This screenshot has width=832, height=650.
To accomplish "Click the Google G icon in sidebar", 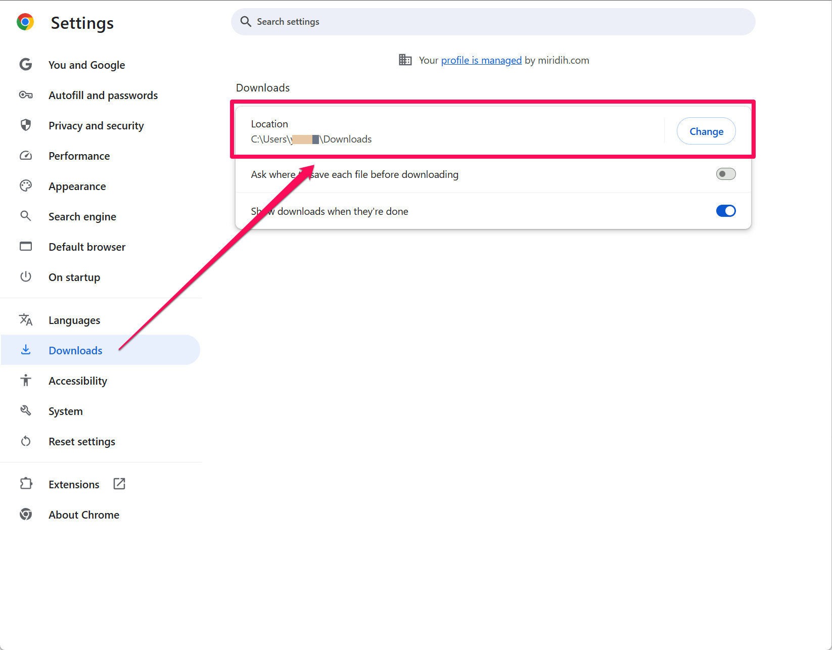I will 26,65.
